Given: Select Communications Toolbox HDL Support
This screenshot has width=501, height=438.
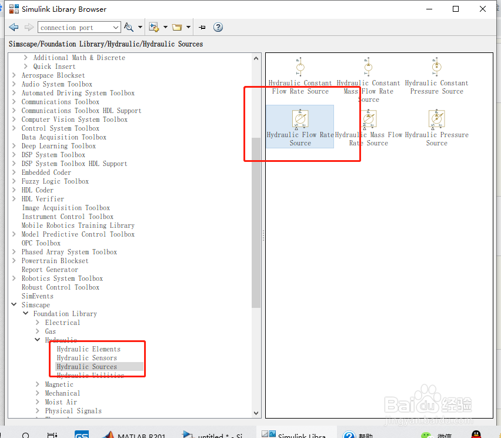Looking at the screenshot, I should [82, 111].
